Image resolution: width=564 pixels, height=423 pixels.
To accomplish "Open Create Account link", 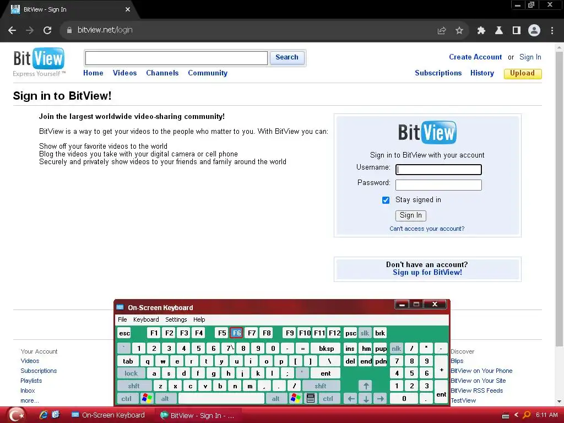I will pos(475,57).
